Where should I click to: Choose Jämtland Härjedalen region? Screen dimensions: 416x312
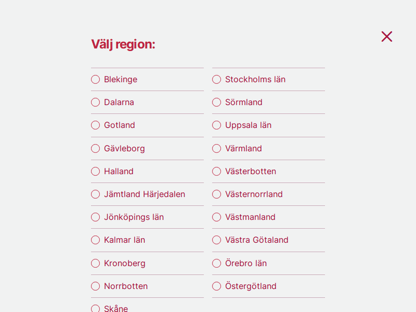click(x=95, y=194)
